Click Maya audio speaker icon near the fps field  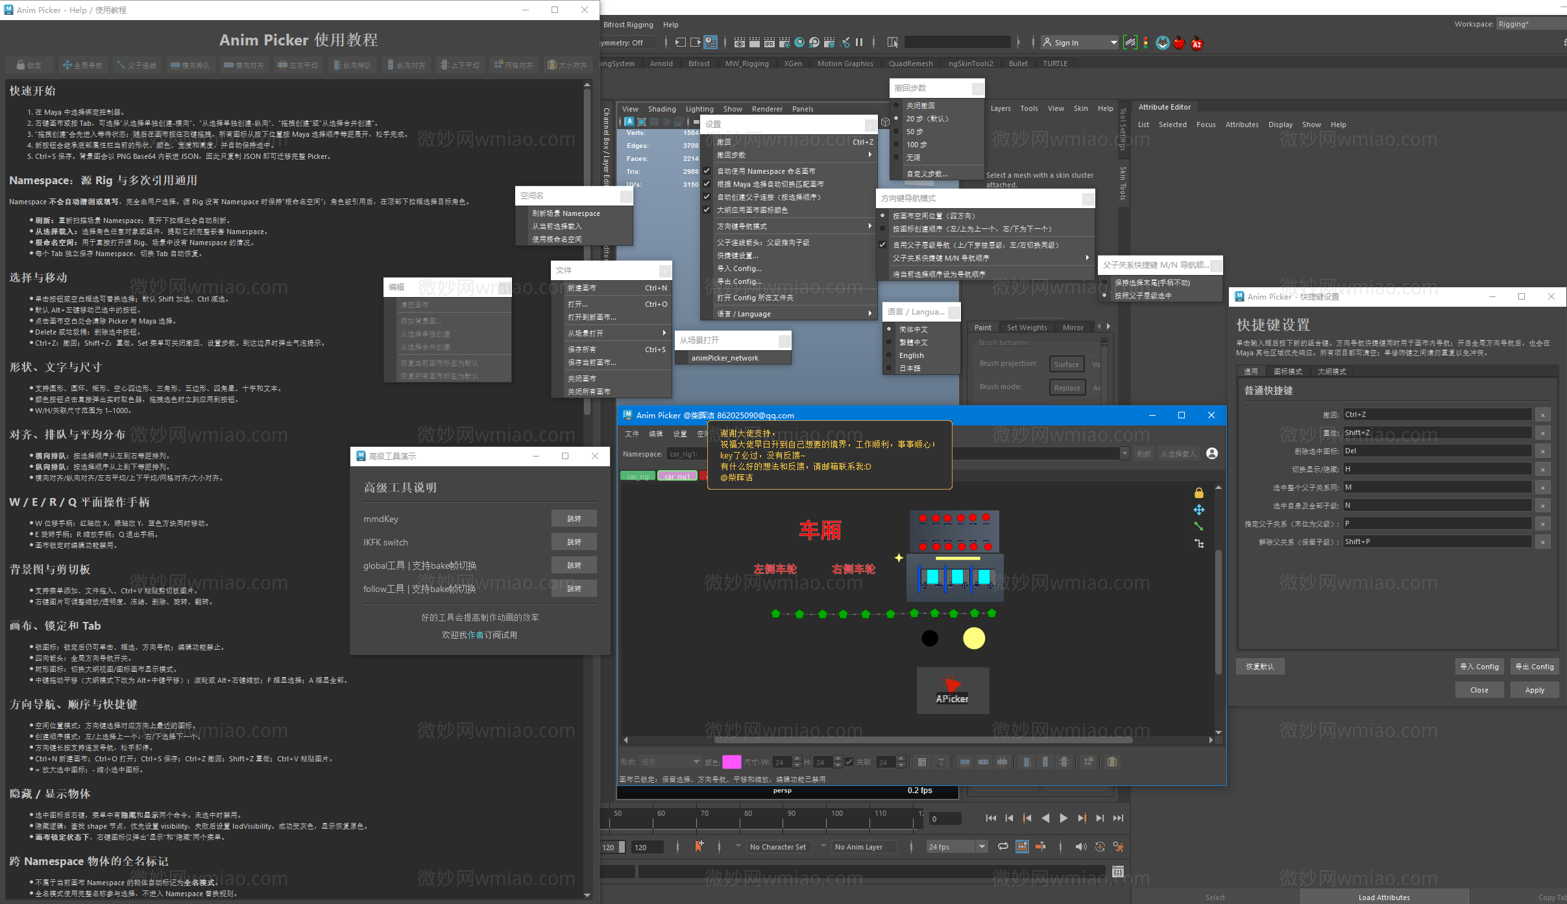coord(1080,846)
